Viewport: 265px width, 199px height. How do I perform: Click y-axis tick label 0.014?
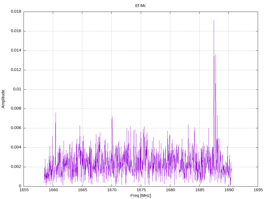coord(16,50)
